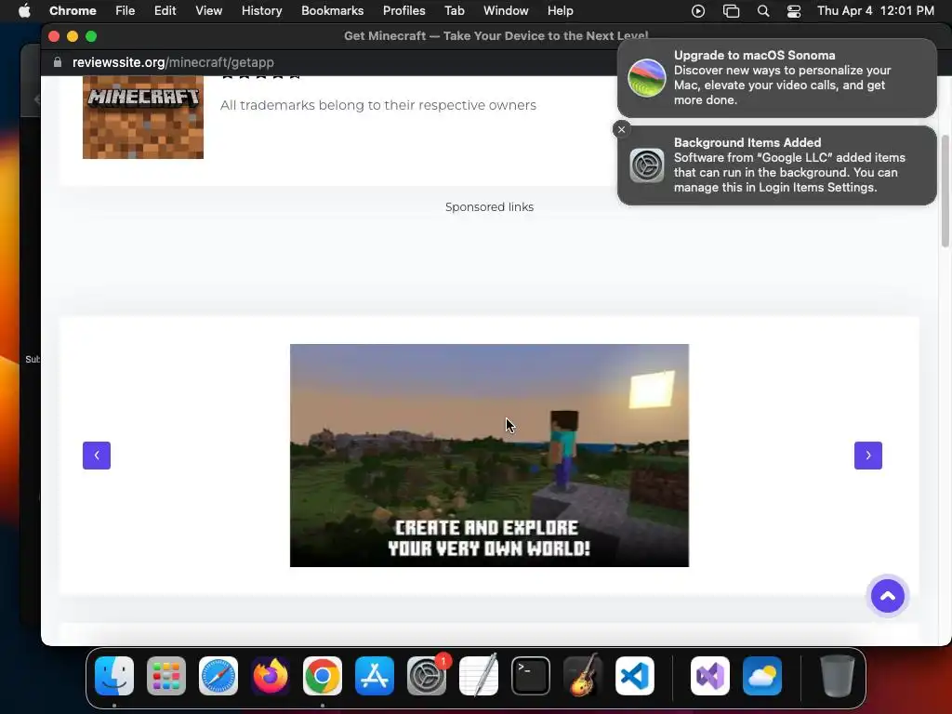Open Spotlight search in the menu bar

763,11
